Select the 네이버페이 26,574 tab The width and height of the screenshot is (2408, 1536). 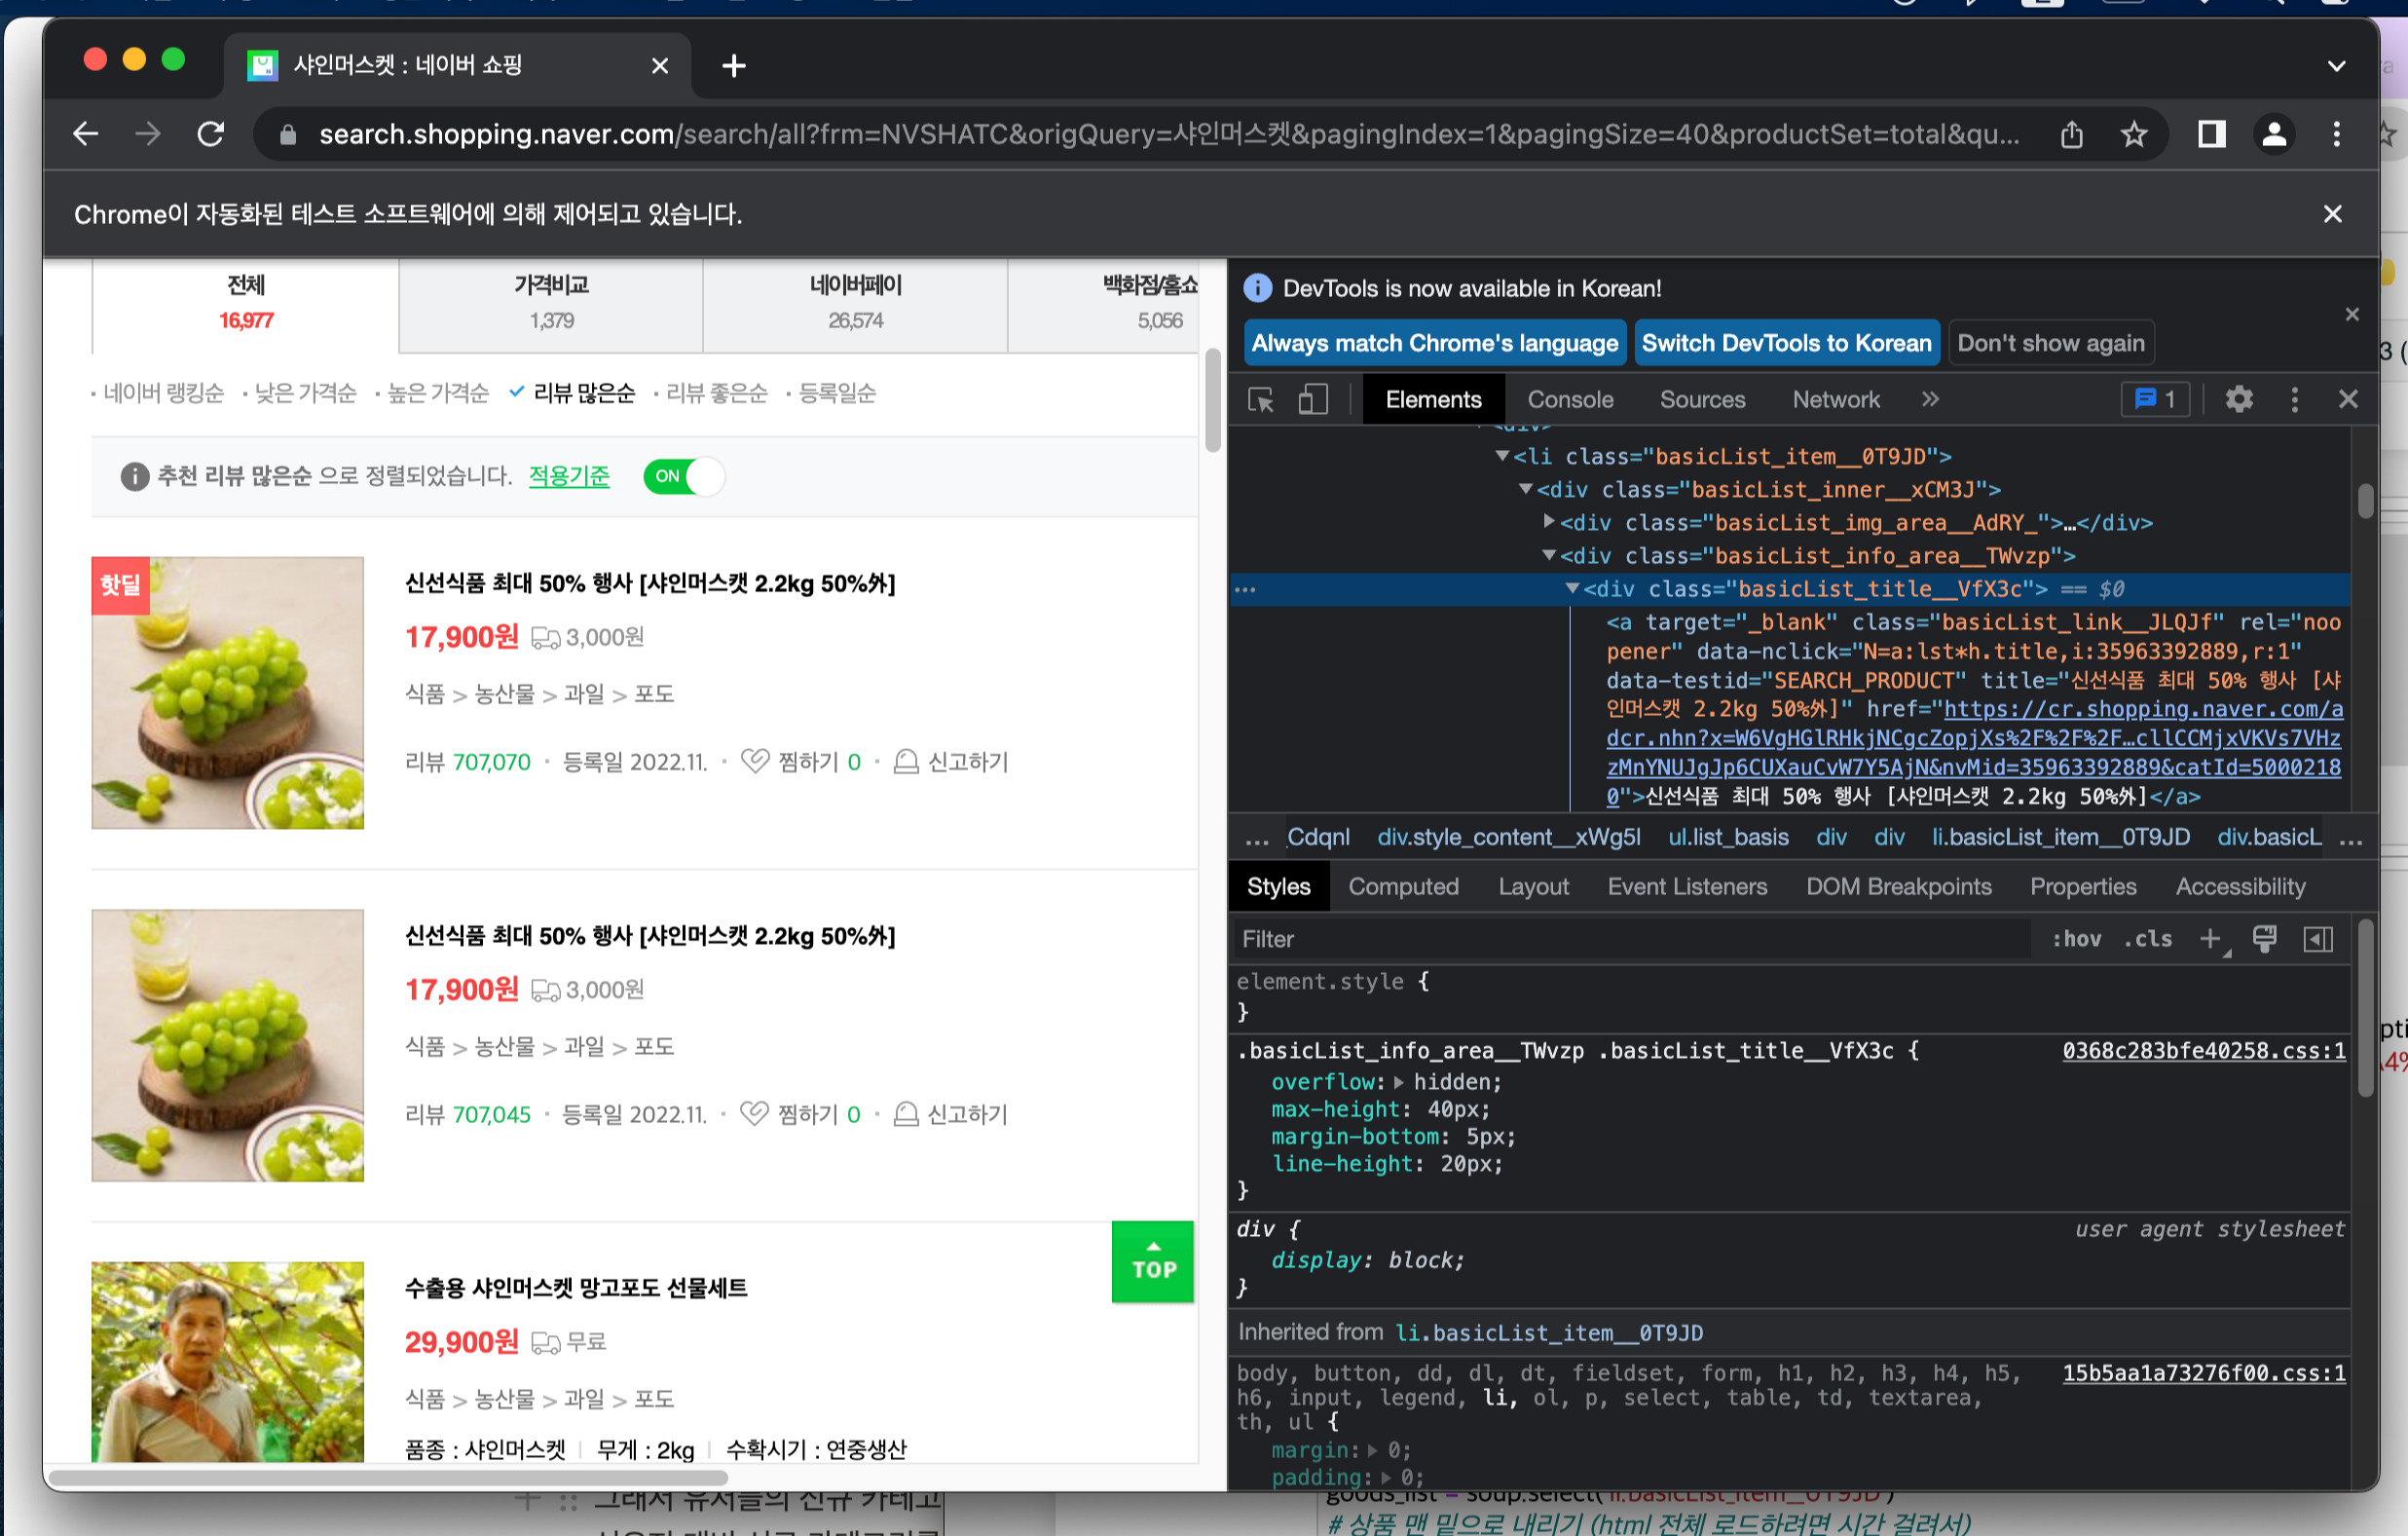(855, 303)
